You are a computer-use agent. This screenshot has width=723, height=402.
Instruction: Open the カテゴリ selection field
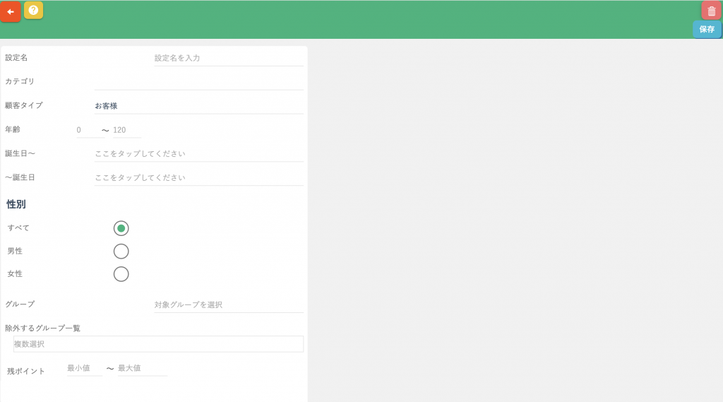[x=198, y=82]
